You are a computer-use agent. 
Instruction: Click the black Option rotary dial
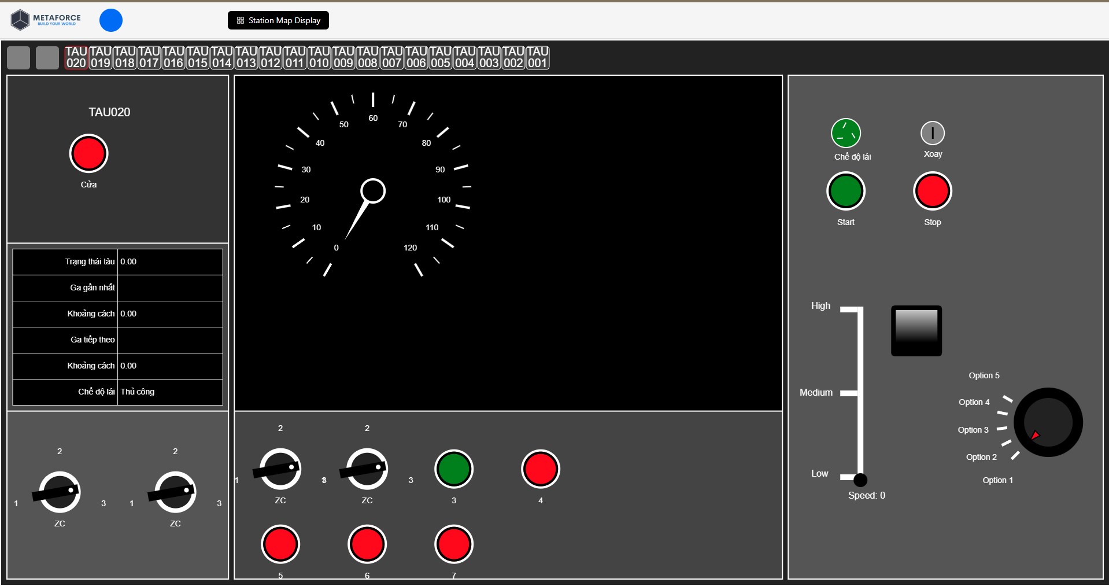[x=1048, y=422]
